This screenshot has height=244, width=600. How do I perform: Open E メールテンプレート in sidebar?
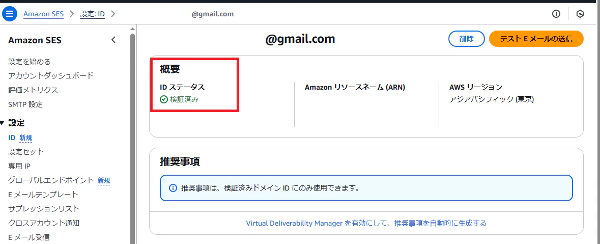(x=43, y=195)
